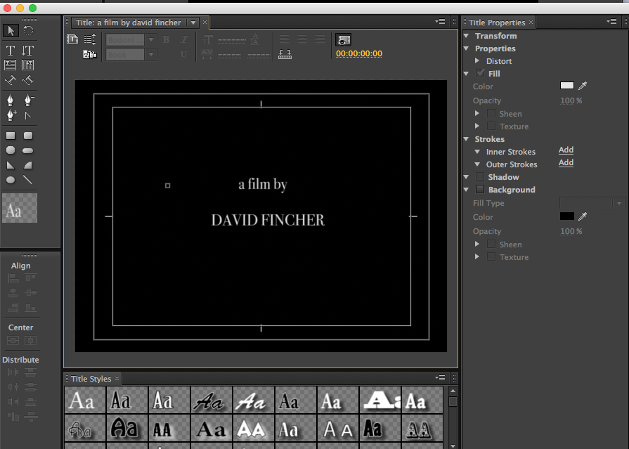Select the Rounded Rectangle pill tool
The width and height of the screenshot is (629, 449).
tap(28, 151)
